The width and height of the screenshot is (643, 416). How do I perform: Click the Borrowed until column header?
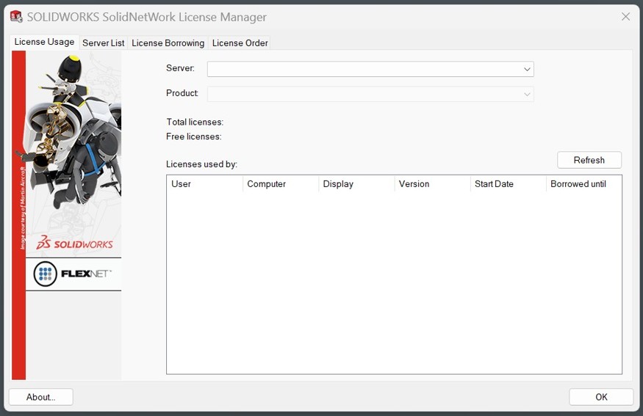tap(584, 184)
